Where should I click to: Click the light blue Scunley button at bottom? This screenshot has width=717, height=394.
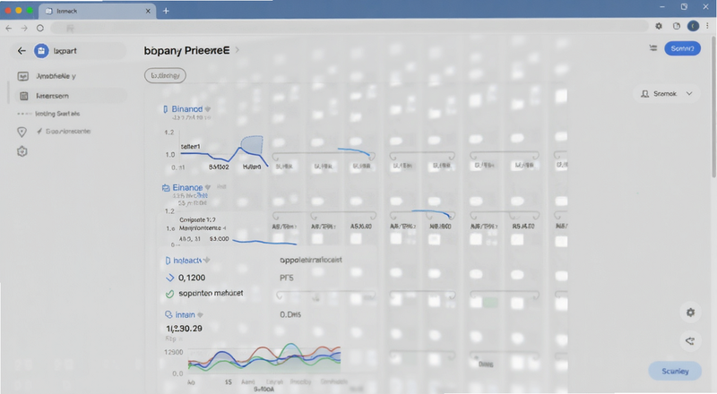675,371
